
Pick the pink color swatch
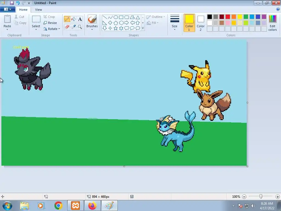[x=228, y=23]
